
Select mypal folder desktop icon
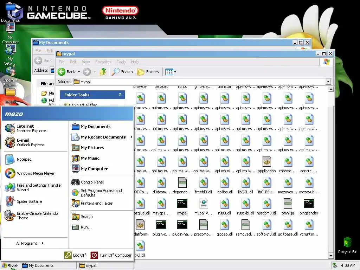(10, 96)
